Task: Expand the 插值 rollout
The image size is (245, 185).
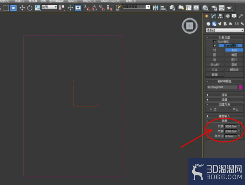Action: coord(224,99)
